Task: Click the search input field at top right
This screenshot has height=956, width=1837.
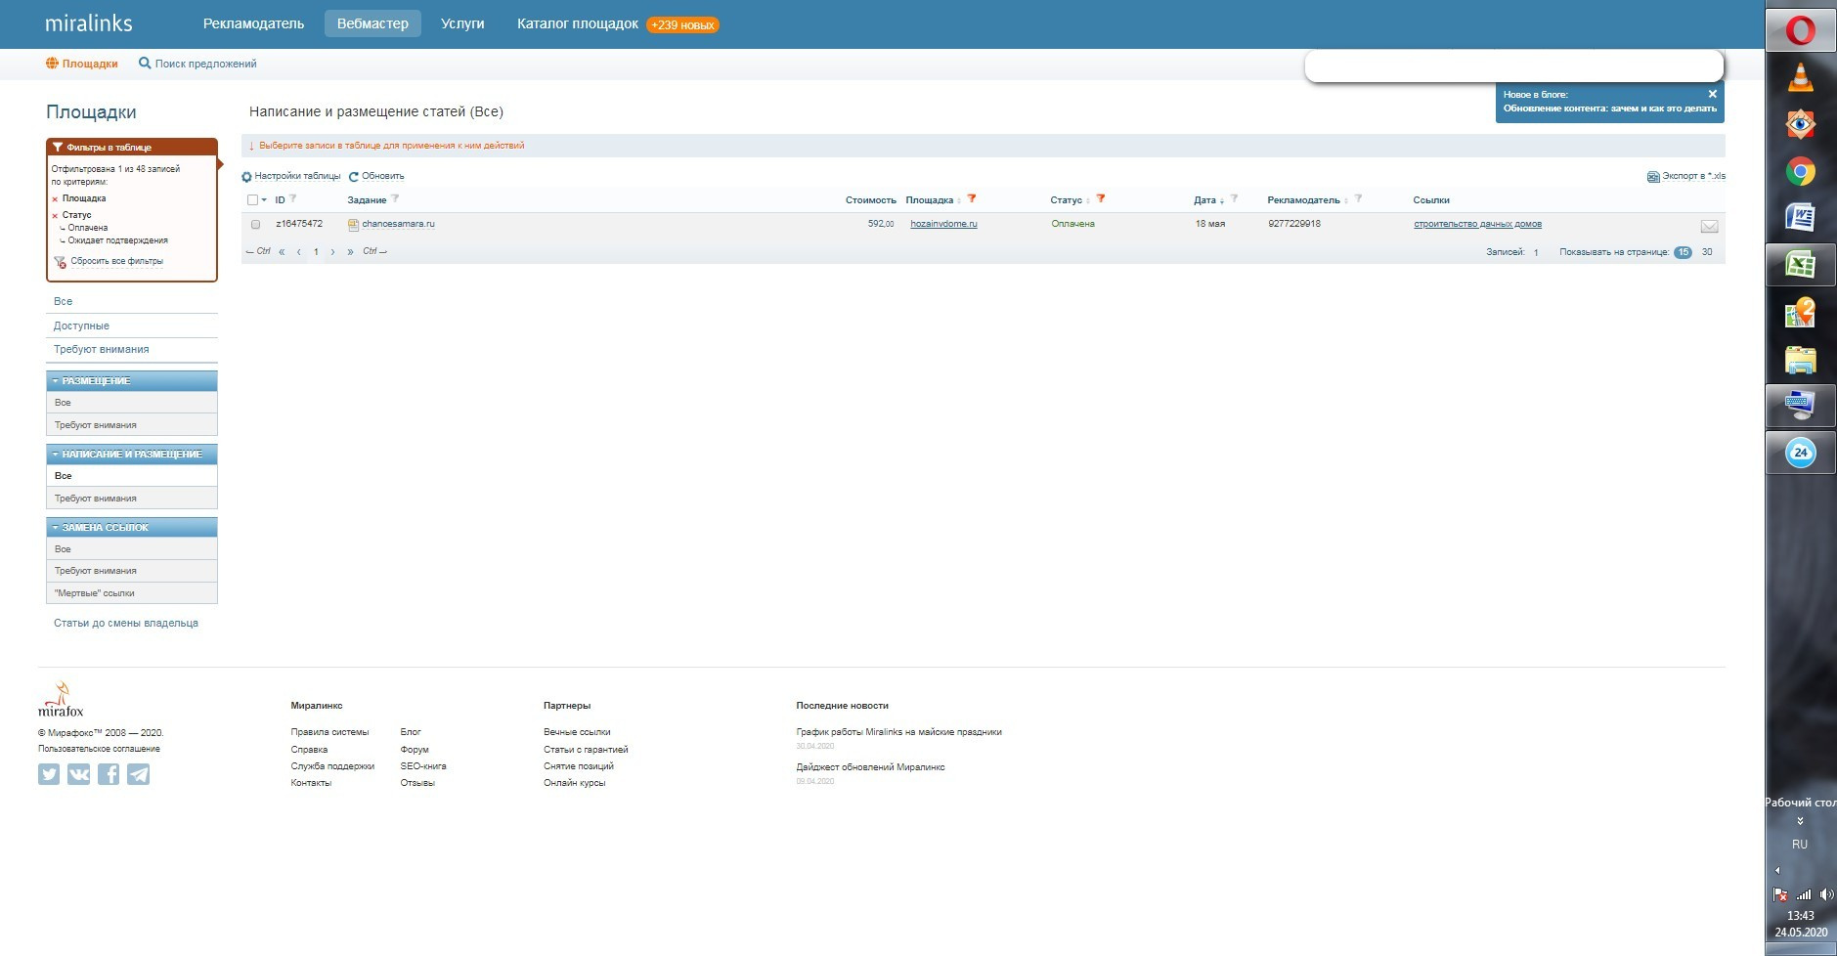Action: pos(1513,66)
